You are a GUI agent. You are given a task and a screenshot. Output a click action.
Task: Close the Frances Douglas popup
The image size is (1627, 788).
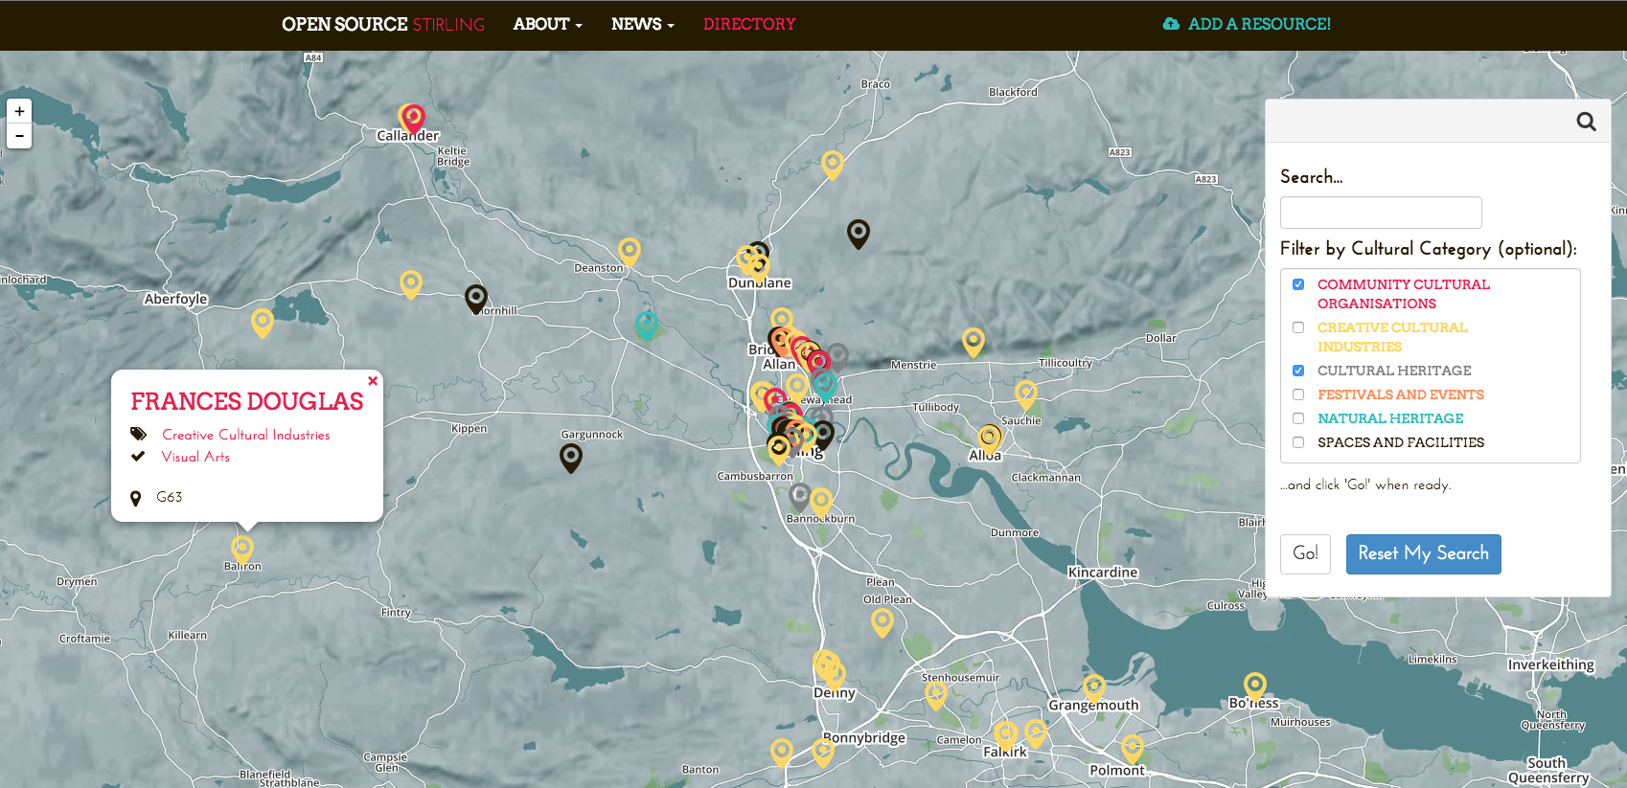click(x=373, y=381)
